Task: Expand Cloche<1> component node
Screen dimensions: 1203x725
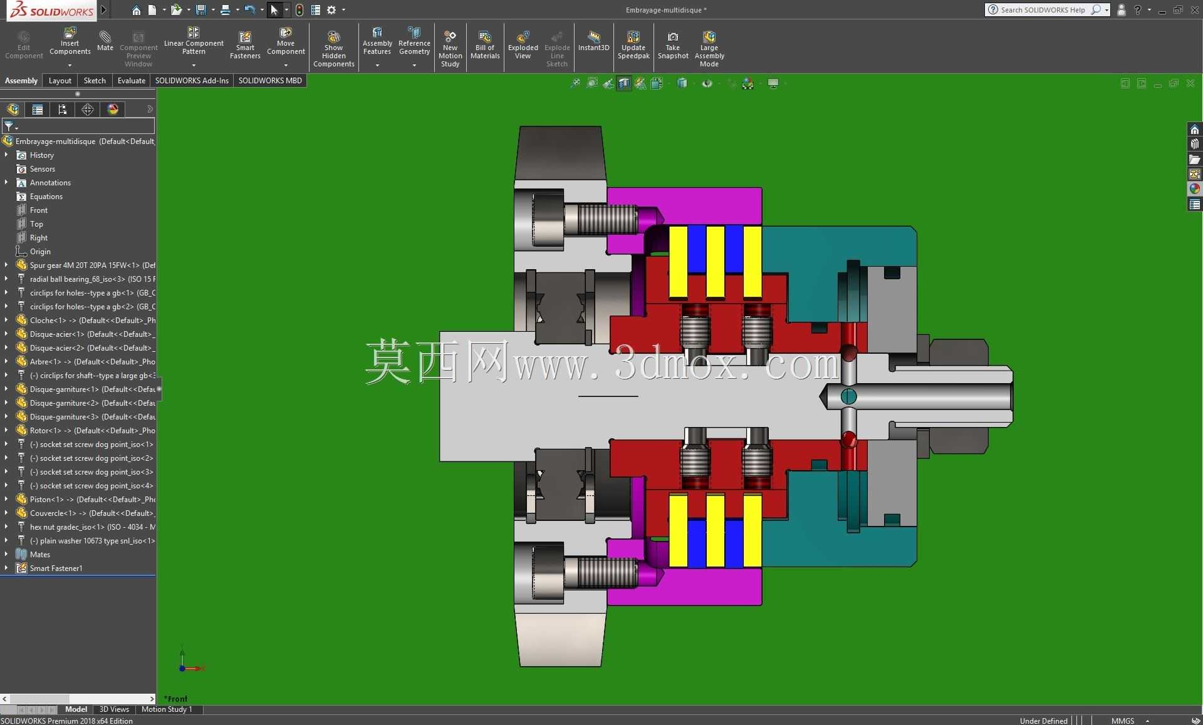Action: coord(6,321)
